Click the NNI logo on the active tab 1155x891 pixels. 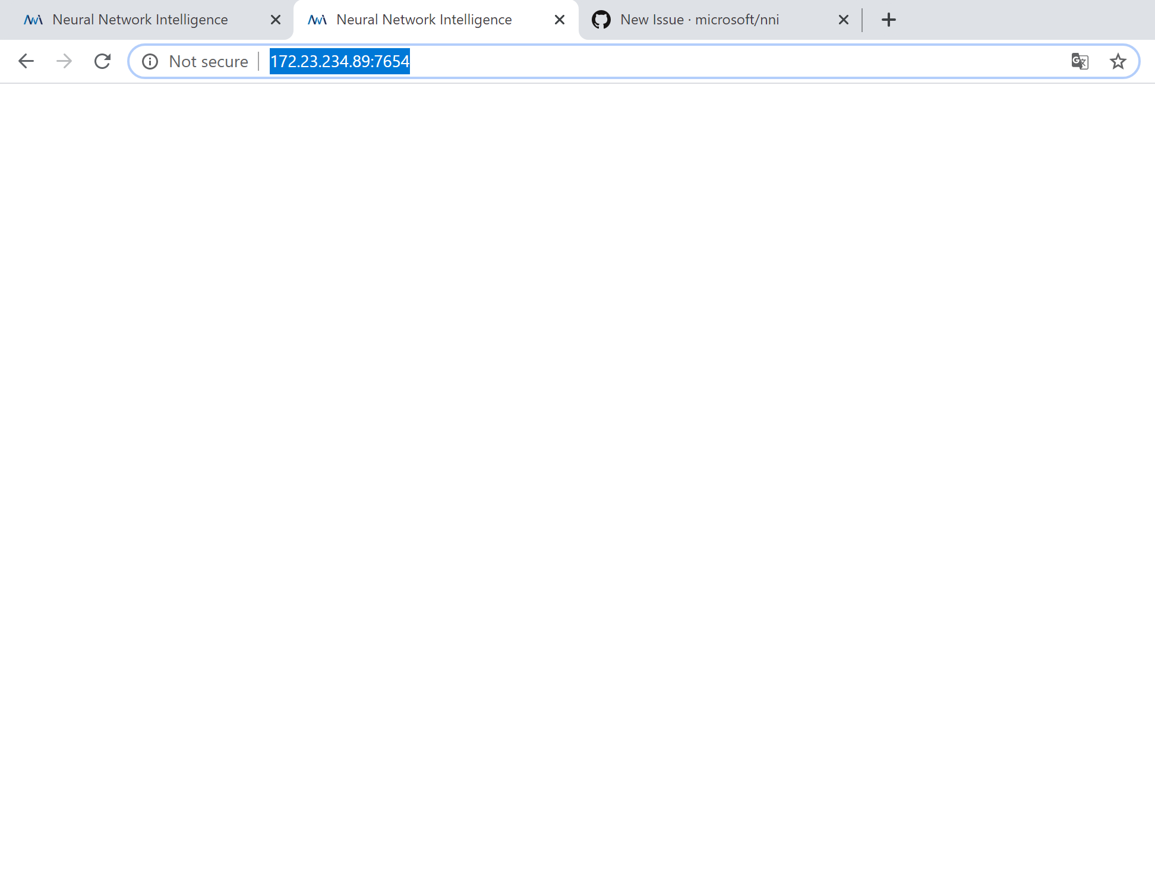point(317,19)
